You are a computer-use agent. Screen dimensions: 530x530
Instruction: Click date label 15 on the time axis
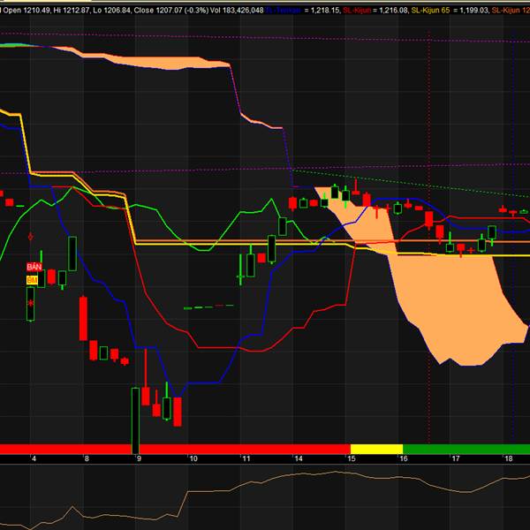(352, 458)
